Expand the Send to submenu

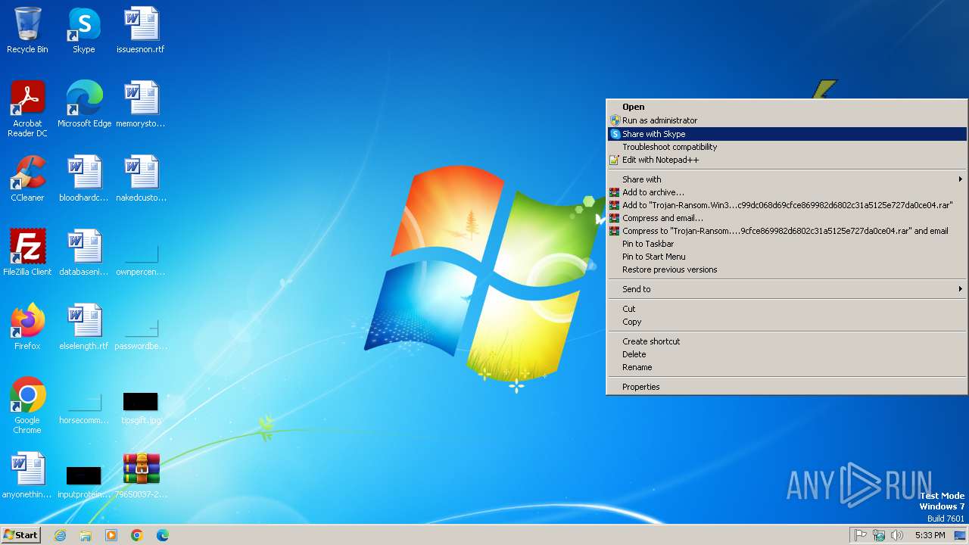pyautogui.click(x=787, y=289)
